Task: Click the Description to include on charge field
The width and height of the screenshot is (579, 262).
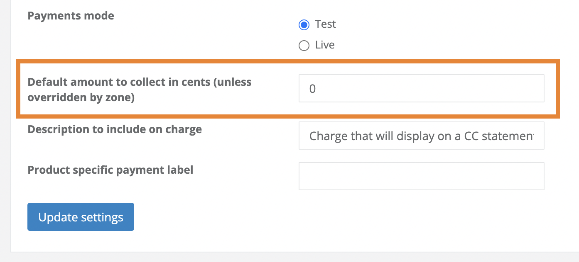Action: pos(421,136)
